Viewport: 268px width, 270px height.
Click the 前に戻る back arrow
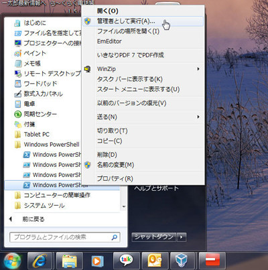(11, 219)
